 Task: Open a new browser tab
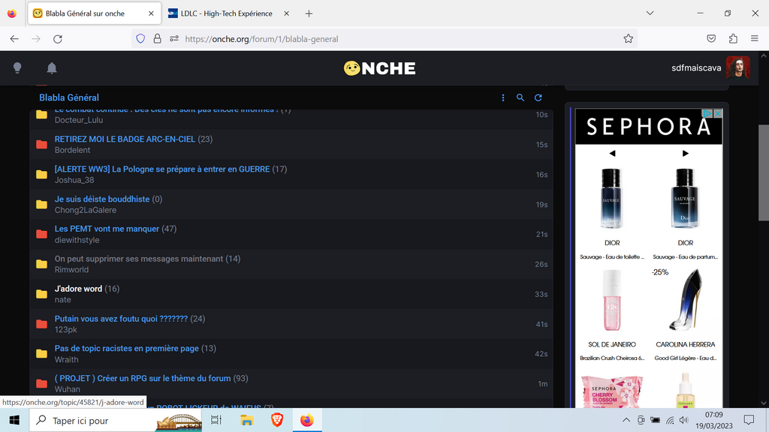coord(309,13)
